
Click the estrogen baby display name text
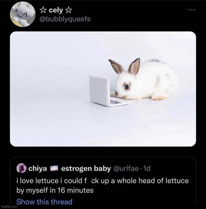click(x=86, y=169)
